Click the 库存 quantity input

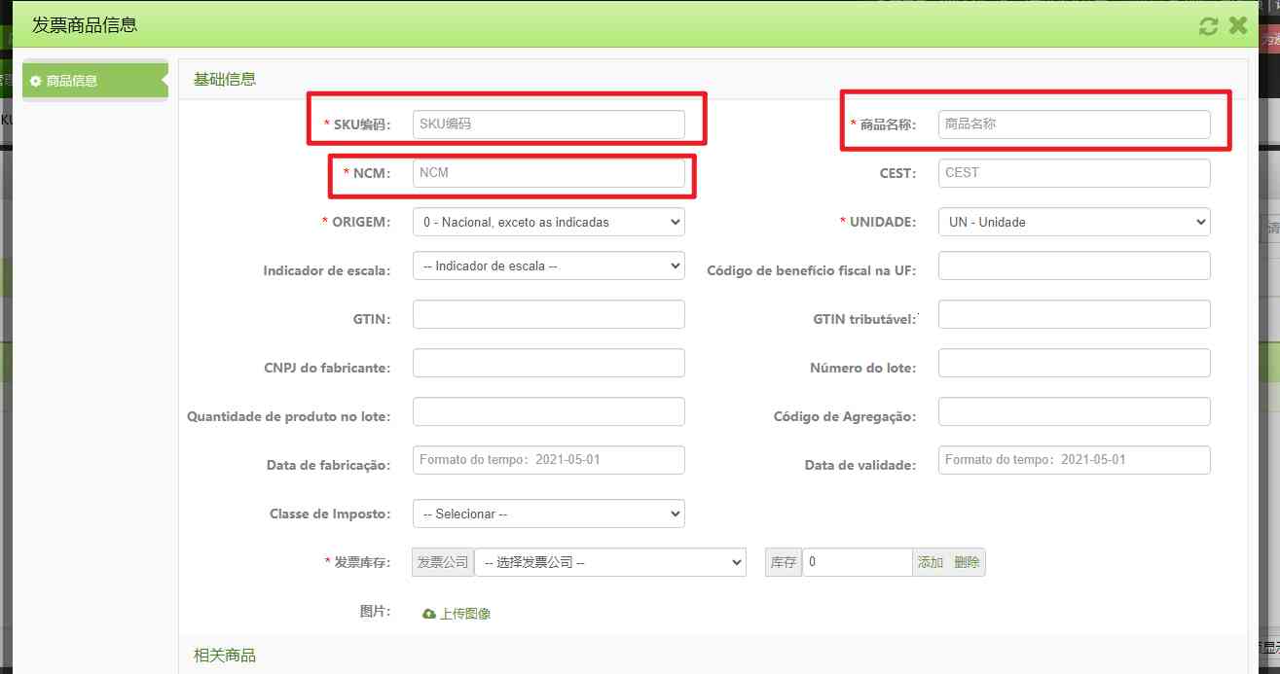(x=857, y=562)
